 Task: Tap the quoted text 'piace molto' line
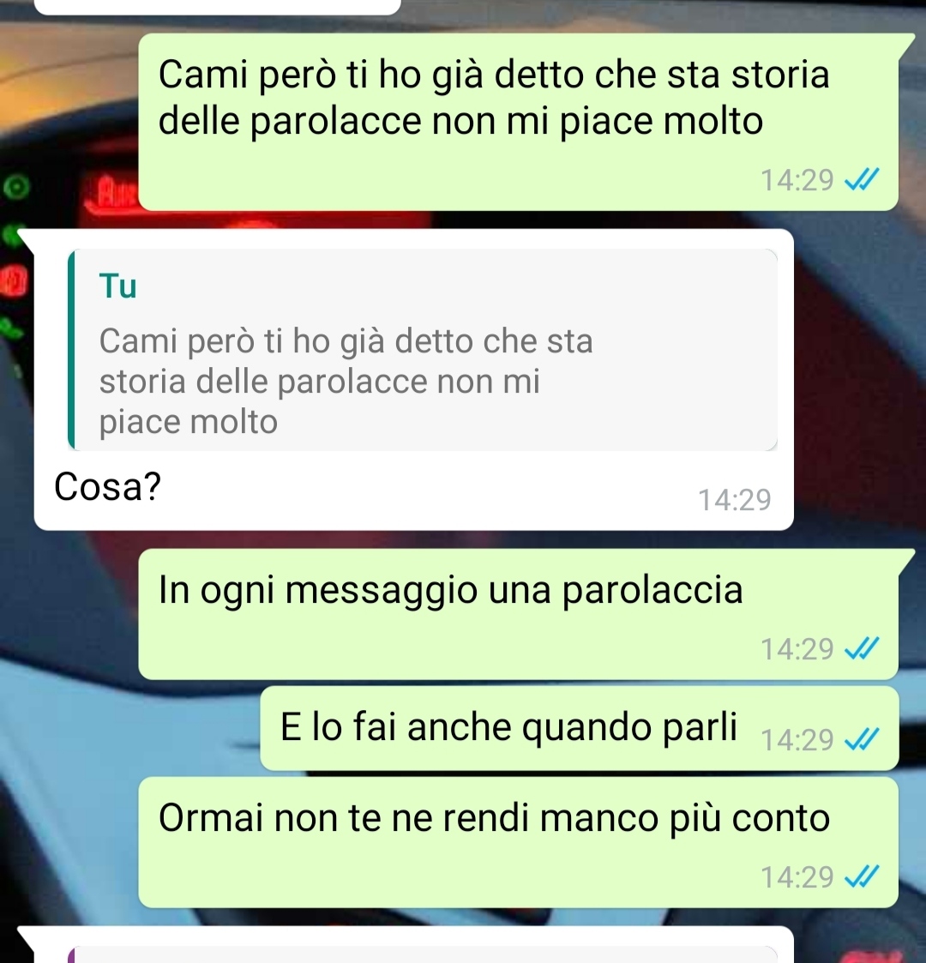(x=189, y=423)
